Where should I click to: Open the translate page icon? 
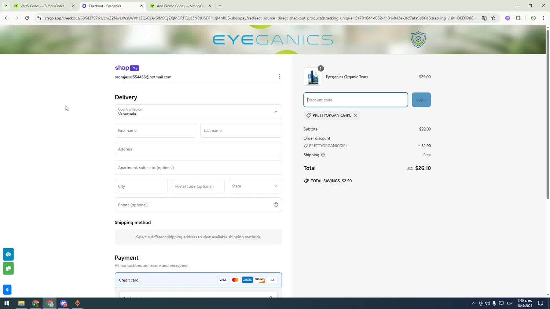click(484, 18)
